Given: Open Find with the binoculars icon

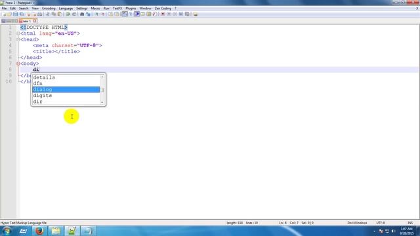Looking at the screenshot, I should tap(82, 14).
